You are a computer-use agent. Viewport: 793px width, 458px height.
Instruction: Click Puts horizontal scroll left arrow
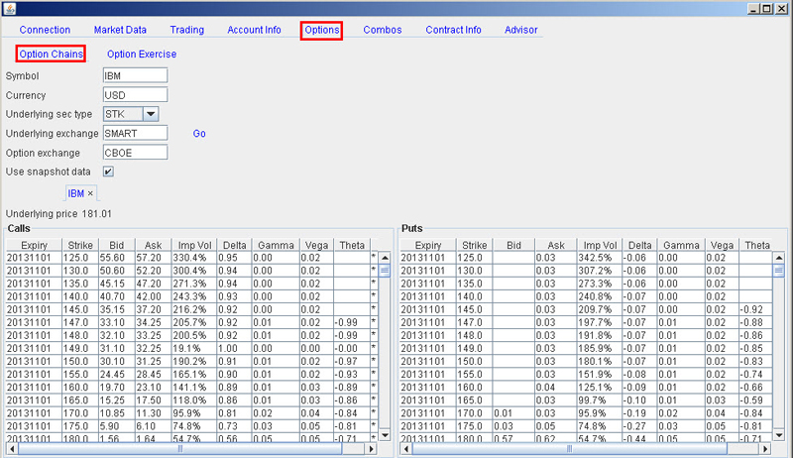[406, 448]
